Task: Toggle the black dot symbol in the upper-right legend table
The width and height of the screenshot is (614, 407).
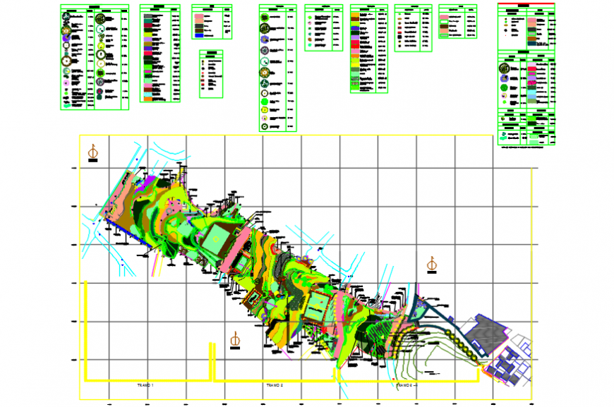Action: [505, 30]
